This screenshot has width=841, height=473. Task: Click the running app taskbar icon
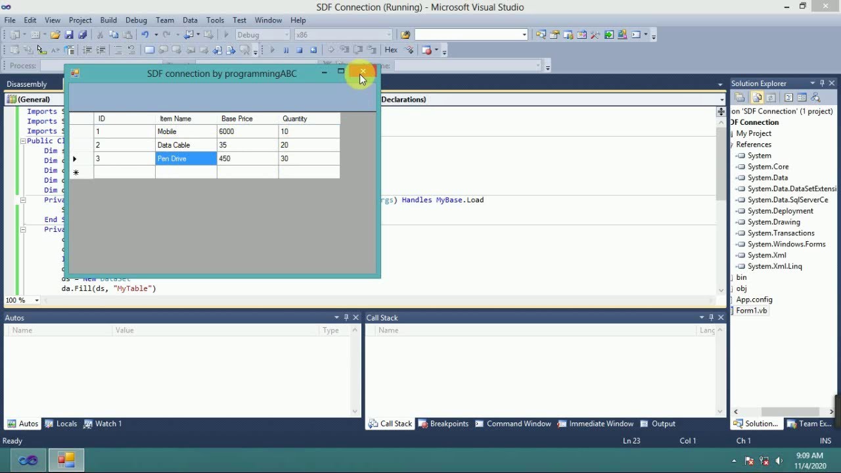coord(66,460)
